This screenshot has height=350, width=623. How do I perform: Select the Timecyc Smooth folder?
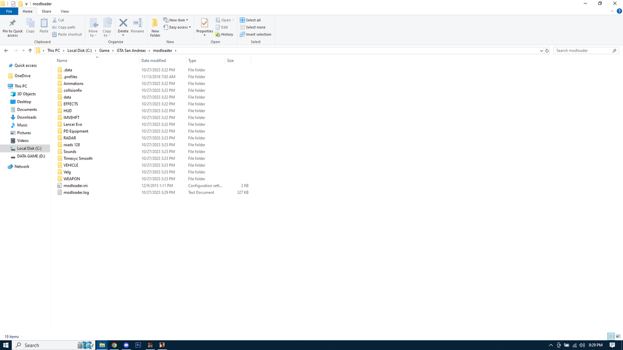[x=78, y=158]
